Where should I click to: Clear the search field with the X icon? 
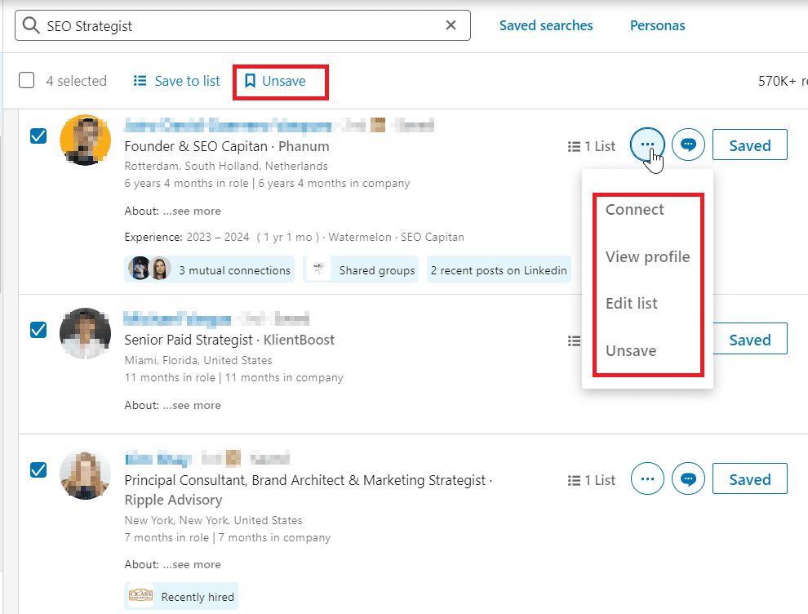[451, 25]
